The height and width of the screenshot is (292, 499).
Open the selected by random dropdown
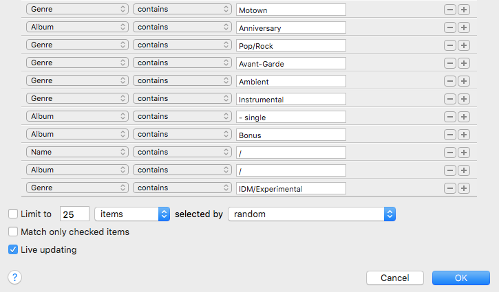point(312,214)
